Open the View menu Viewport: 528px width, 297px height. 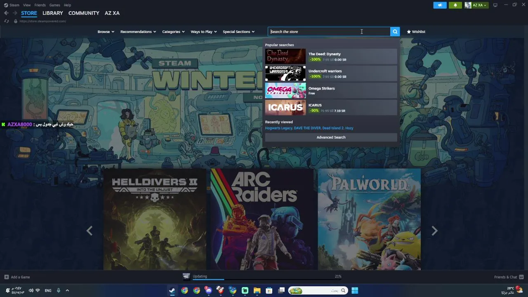pyautogui.click(x=27, y=5)
